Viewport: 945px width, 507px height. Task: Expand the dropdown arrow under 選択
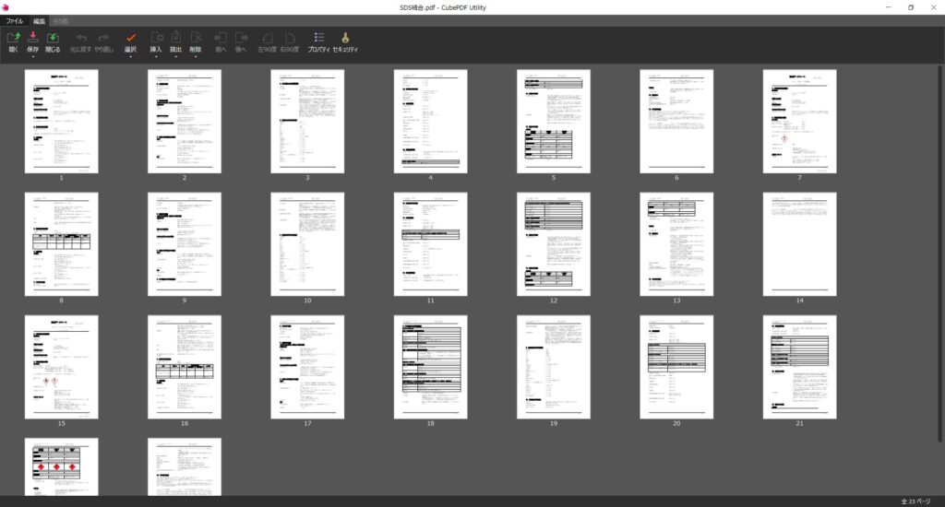(130, 57)
